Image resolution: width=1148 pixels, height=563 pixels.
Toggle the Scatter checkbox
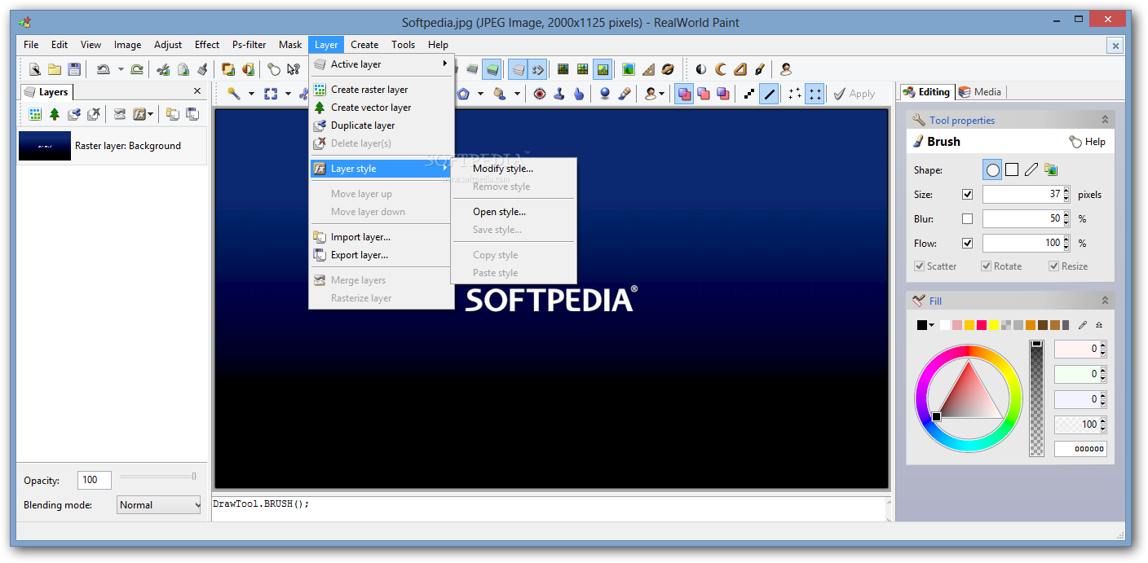[x=920, y=266]
